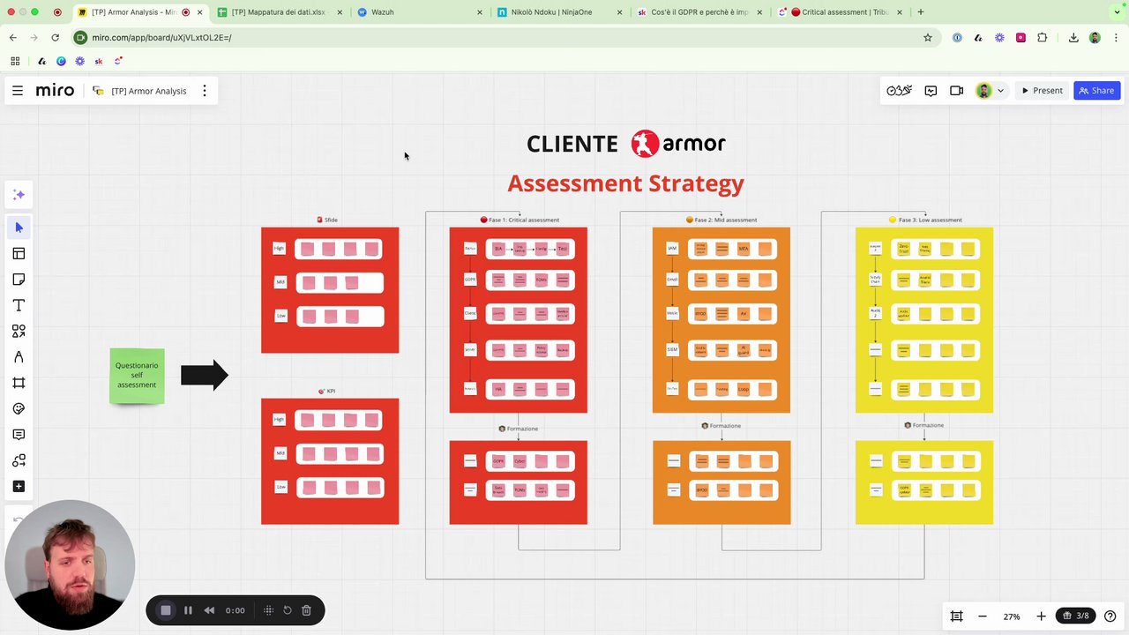Select the green Questionario self assessment note
The image size is (1129, 635).
click(137, 376)
